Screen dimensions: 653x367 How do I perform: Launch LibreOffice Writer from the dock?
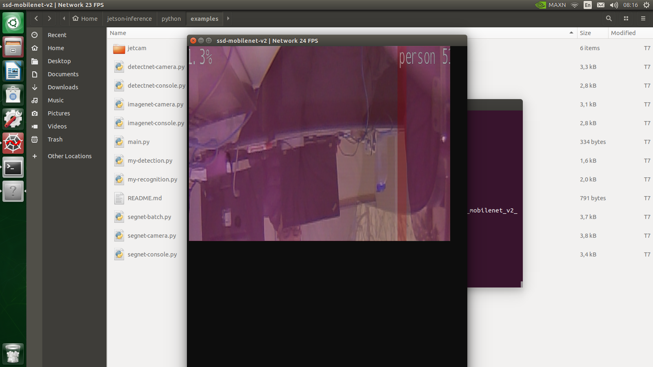coord(13,71)
